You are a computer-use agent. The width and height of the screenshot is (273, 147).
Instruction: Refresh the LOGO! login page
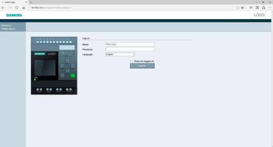pyautogui.click(x=17, y=7)
